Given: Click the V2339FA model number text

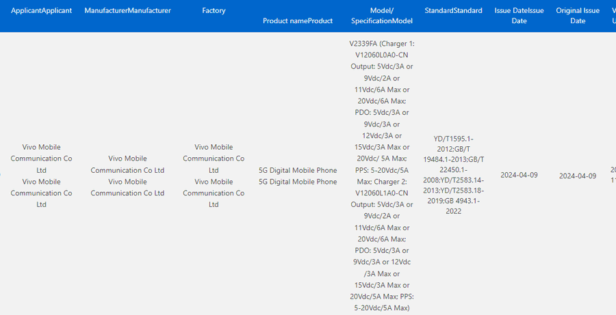Looking at the screenshot, I should [368, 43].
